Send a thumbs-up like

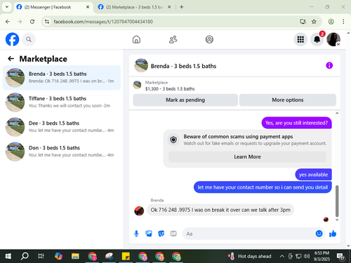[333, 234]
